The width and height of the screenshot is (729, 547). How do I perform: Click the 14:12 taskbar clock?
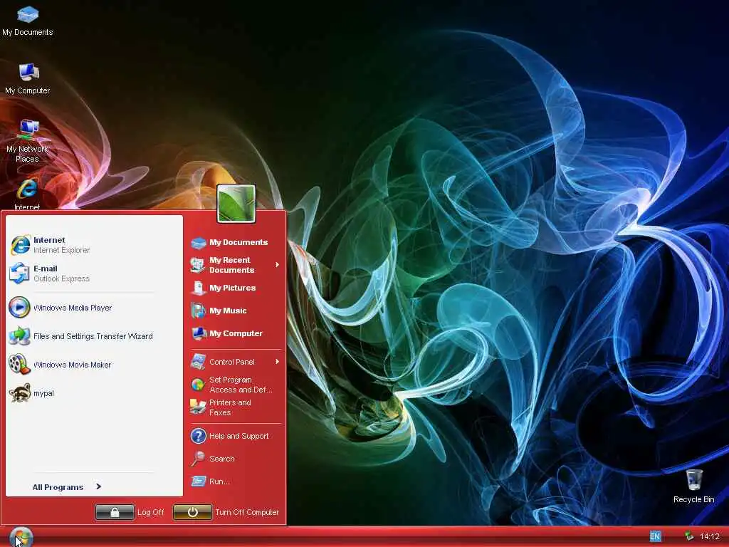710,536
